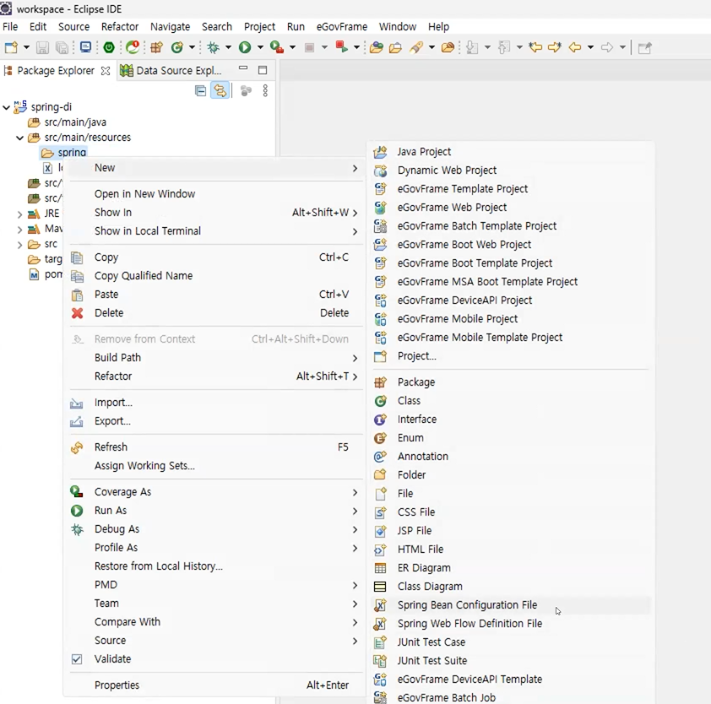Choose JSP File in New submenu
711x704 pixels.
pos(511,531)
